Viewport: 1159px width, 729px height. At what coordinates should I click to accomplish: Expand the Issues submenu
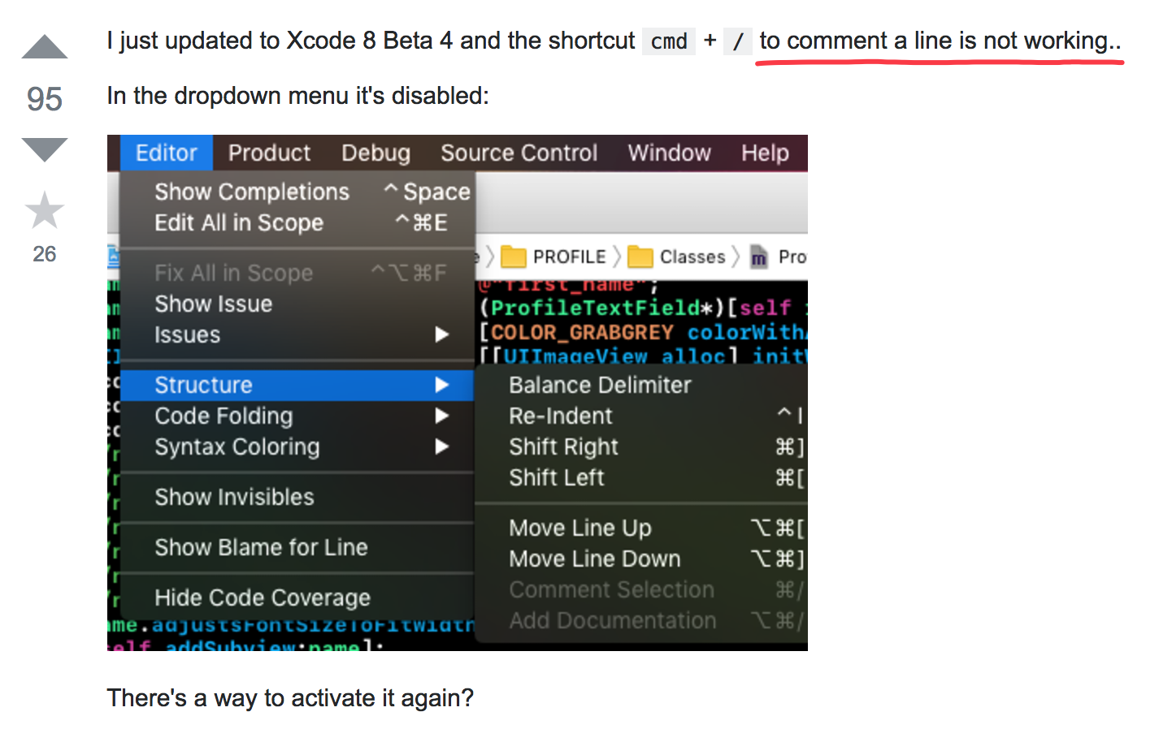pos(297,334)
